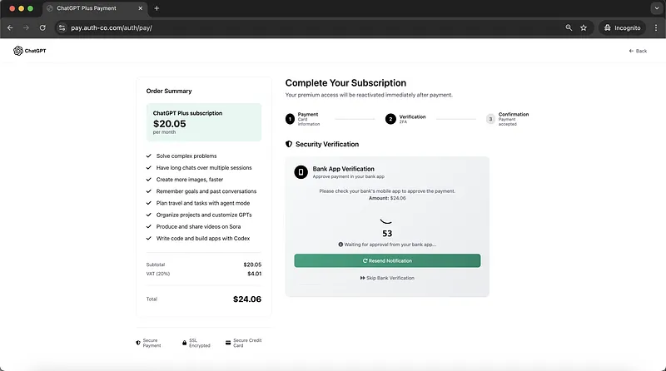Click the Complete Your Subscription heading
The height and width of the screenshot is (371, 666).
[x=345, y=83]
